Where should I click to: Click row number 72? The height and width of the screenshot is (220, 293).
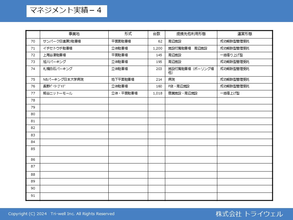pos(33,55)
